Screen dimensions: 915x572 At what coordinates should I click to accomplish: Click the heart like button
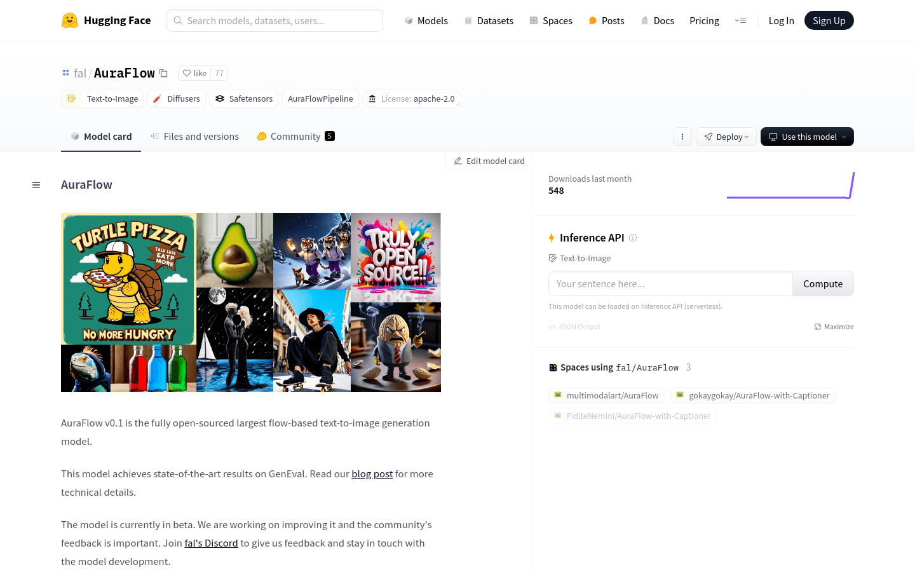pos(194,73)
